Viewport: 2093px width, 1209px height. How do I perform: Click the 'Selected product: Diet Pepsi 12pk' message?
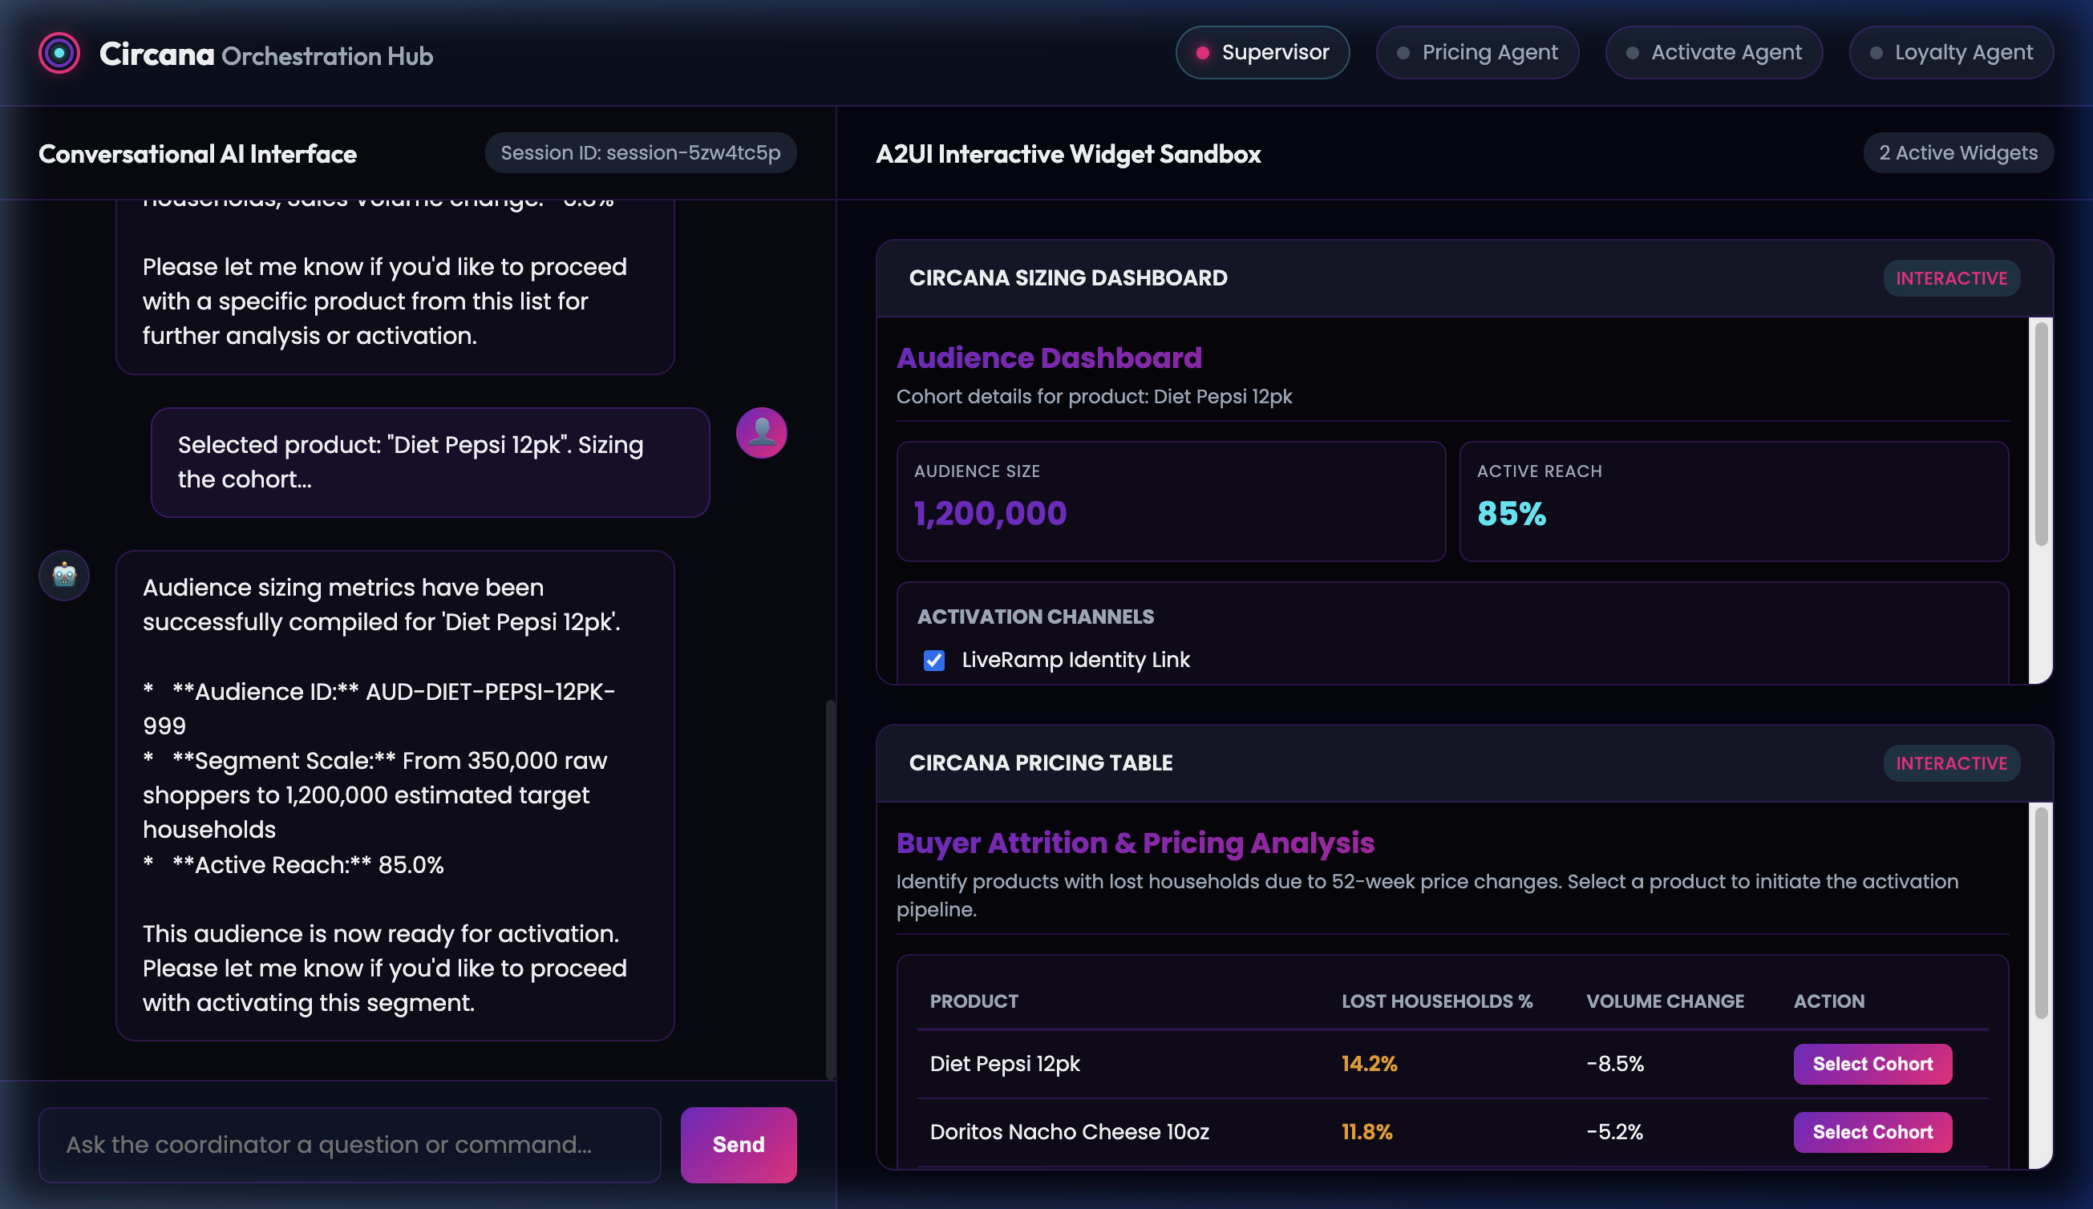coord(429,462)
